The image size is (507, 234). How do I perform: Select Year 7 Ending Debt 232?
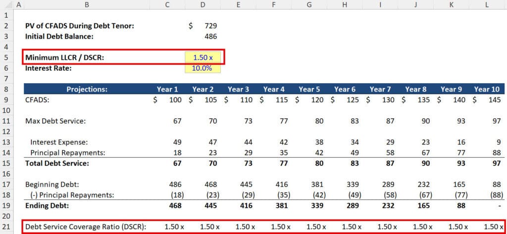click(x=388, y=206)
